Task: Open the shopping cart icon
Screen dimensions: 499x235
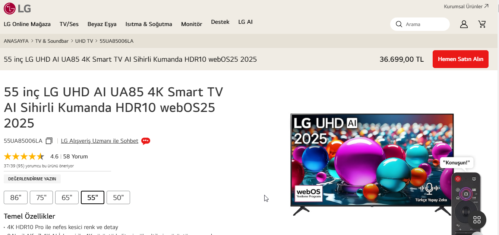Action: (482, 24)
